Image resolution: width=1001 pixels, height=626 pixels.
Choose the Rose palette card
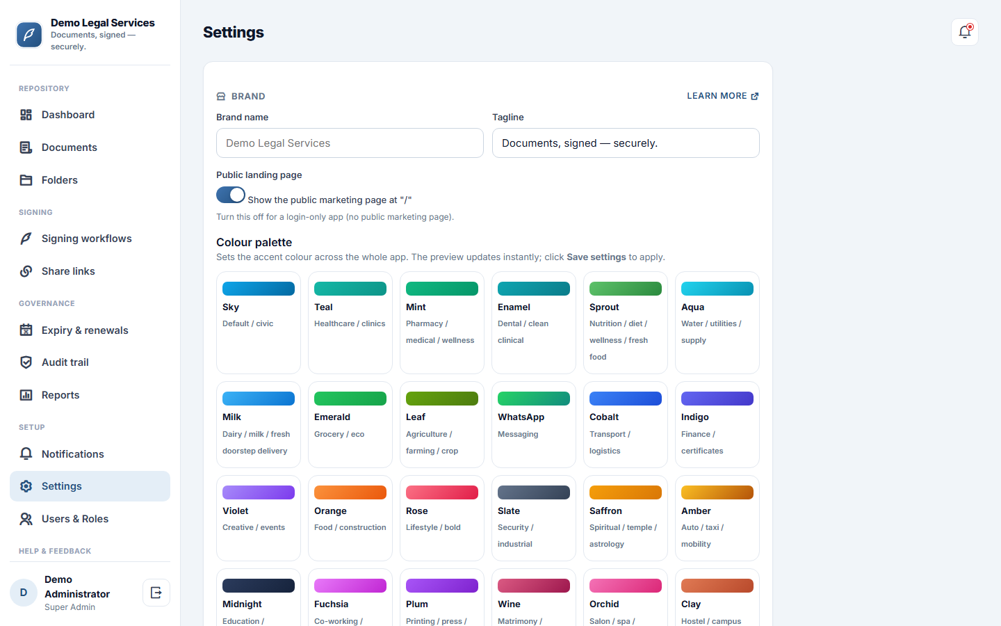(x=442, y=518)
